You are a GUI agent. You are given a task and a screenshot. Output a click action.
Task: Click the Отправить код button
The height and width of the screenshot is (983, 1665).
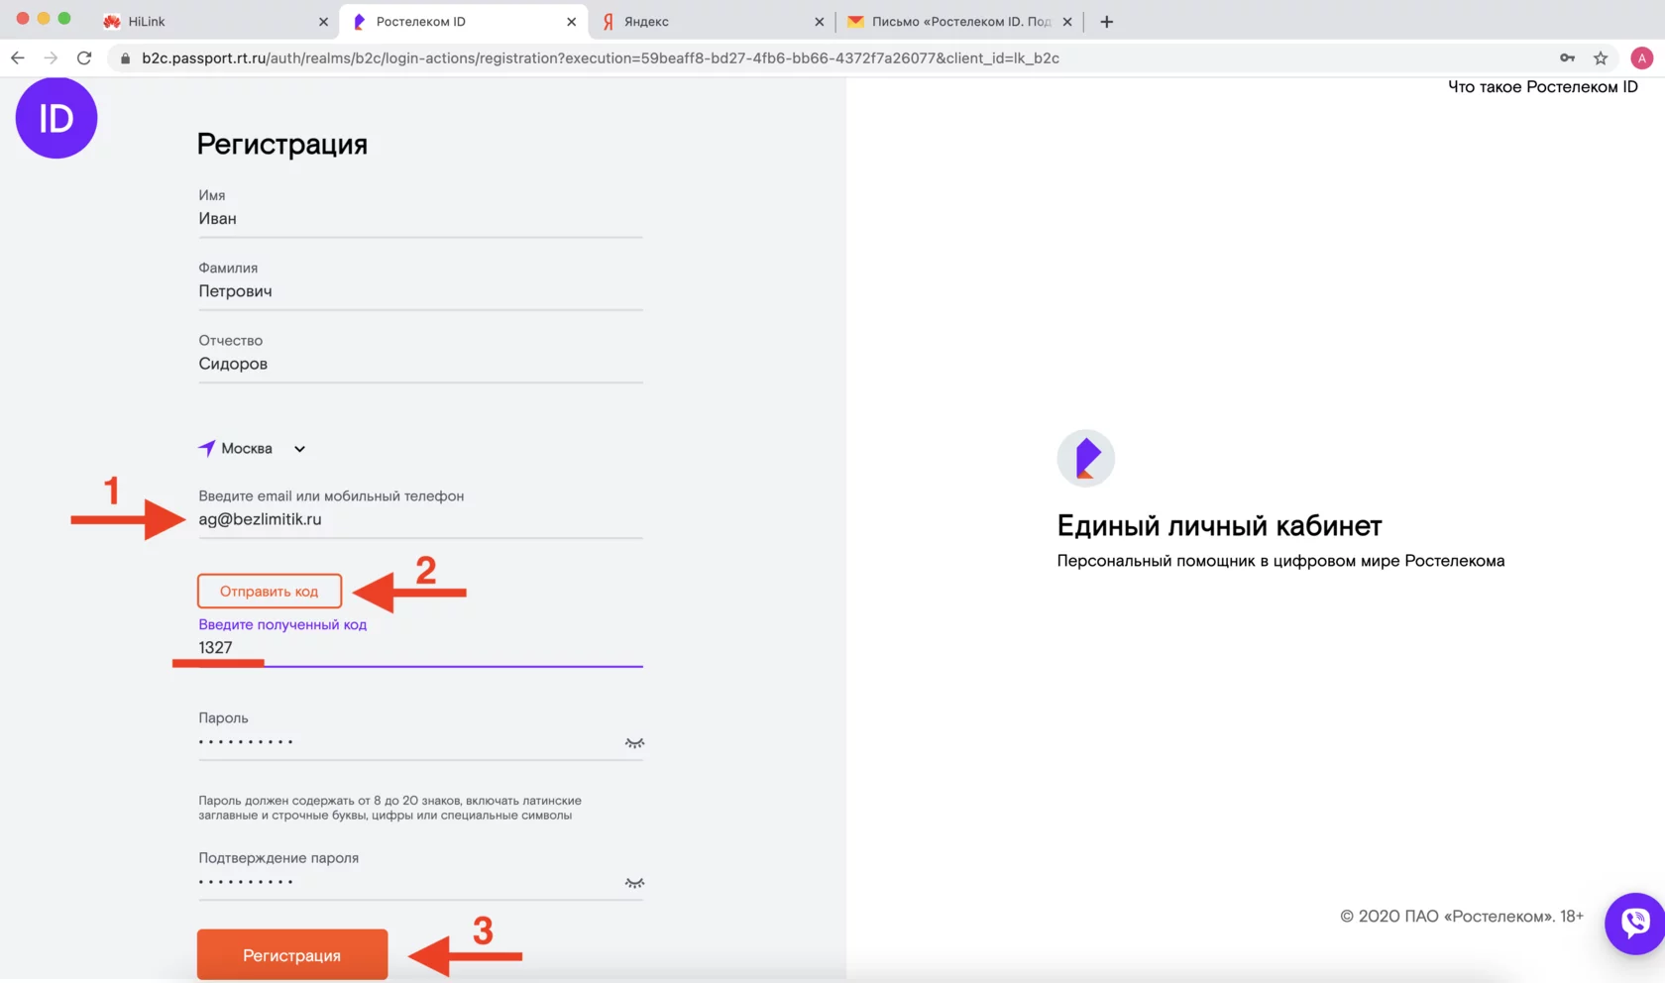coord(269,591)
